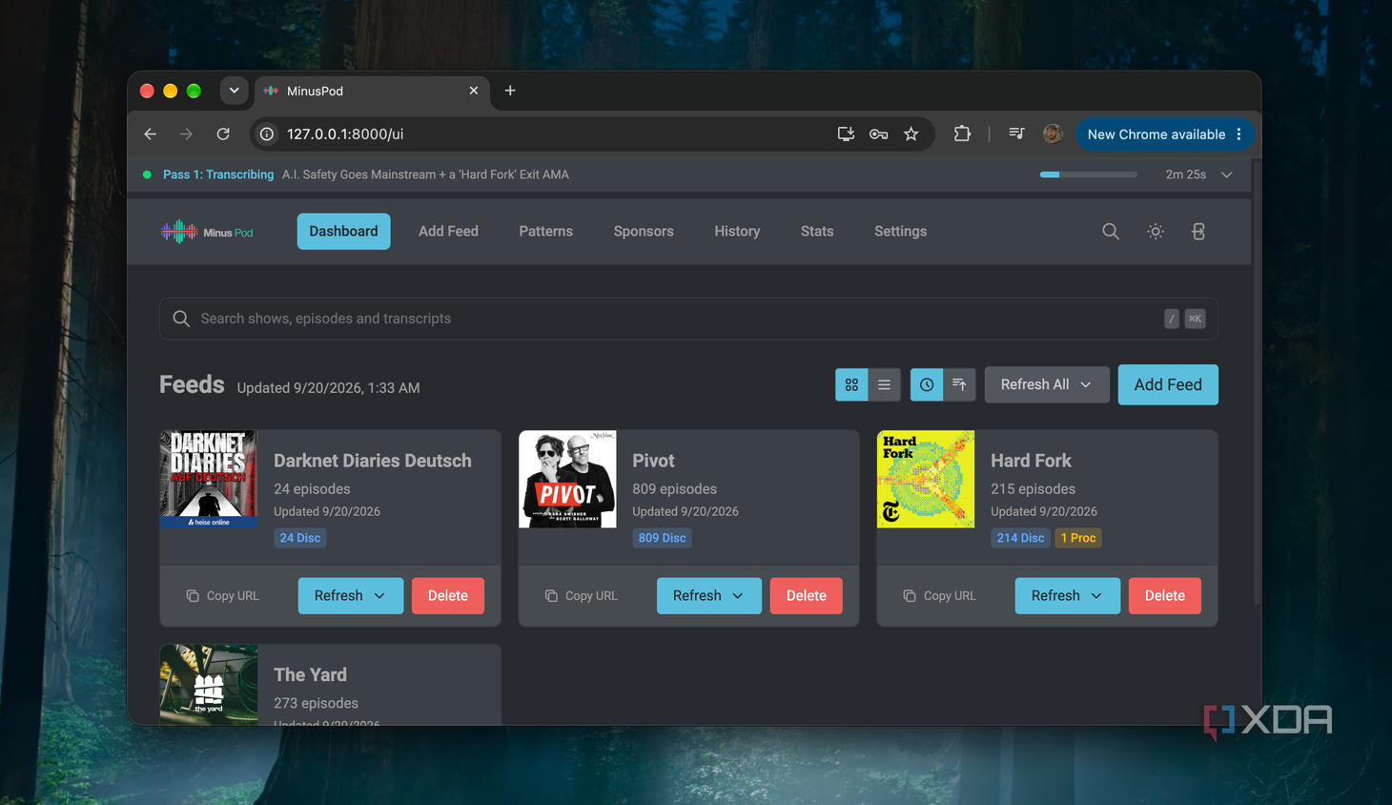Open the Hard Fork cover thumbnail
1392x805 pixels.
[926, 479]
